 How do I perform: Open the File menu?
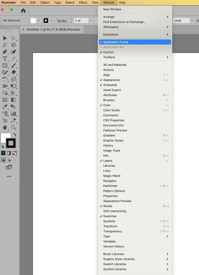click(23, 2)
